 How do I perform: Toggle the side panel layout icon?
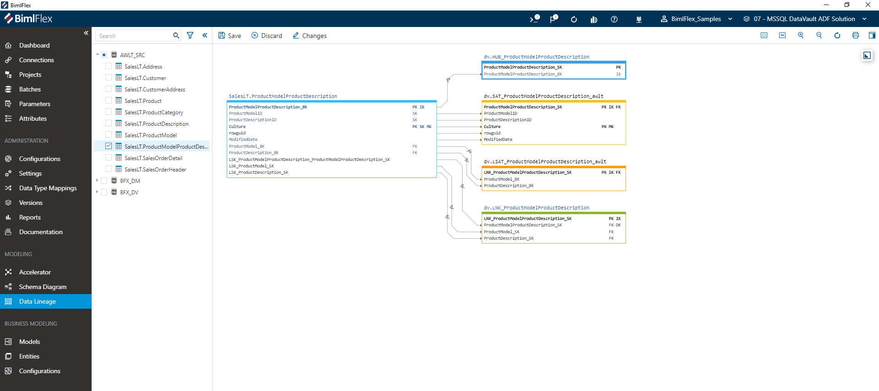[872, 35]
